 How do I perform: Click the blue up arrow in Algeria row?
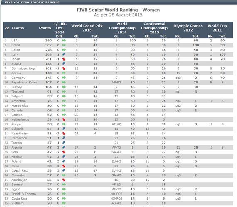64,147
